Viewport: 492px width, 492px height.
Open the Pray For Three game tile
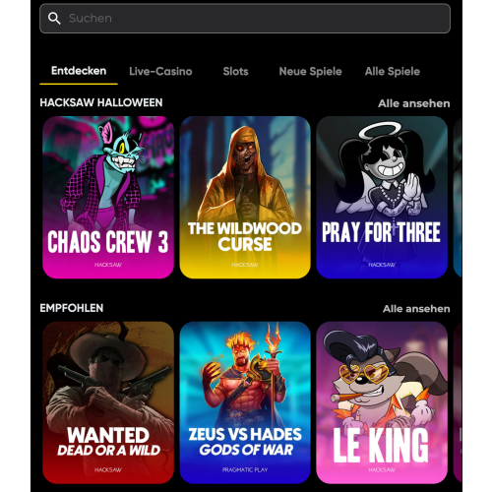[382, 197]
